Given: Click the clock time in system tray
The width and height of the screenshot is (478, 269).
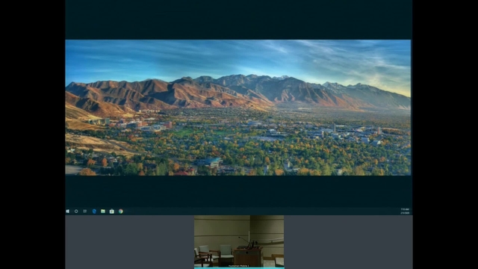Looking at the screenshot, I should [x=405, y=209].
